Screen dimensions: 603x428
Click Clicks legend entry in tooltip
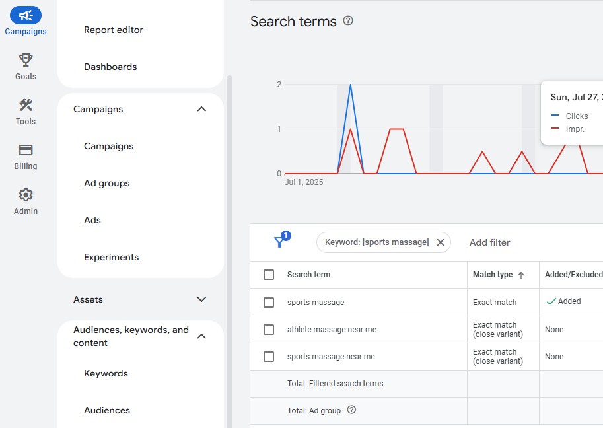[569, 116]
